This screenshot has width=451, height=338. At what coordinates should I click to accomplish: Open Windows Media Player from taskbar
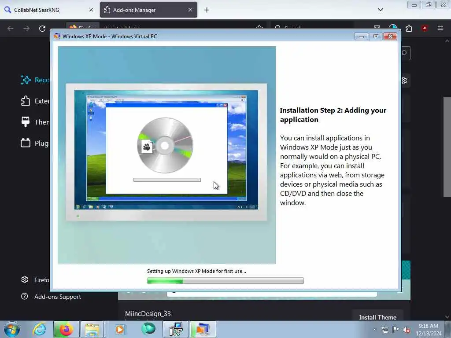point(120,329)
